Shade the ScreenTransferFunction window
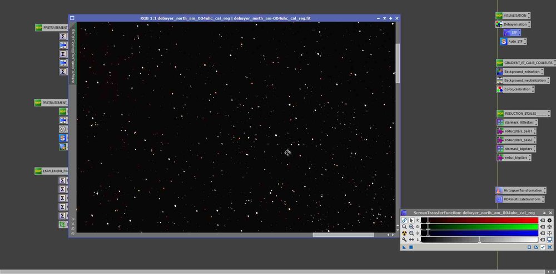Screen dimensions: 556x274 (x=544, y=213)
